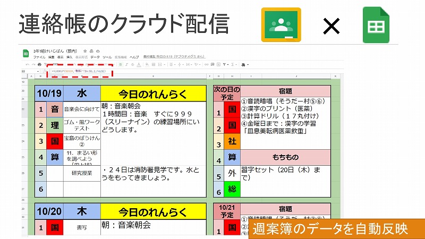This screenshot has height=239, width=425.
Task: Select the top 宿題 header cell
Action: [285, 91]
